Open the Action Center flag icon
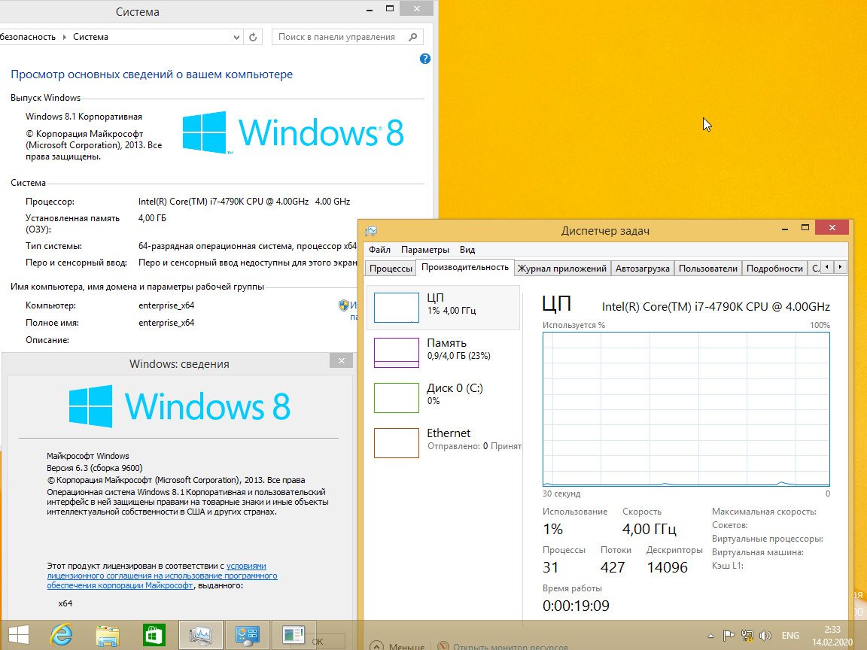Viewport: 867px width, 650px height. tap(729, 635)
